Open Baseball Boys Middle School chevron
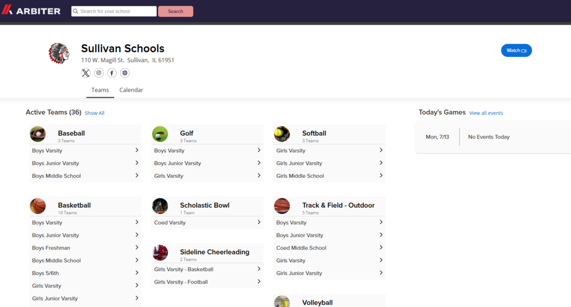This screenshot has width=571, height=307. pos(137,176)
